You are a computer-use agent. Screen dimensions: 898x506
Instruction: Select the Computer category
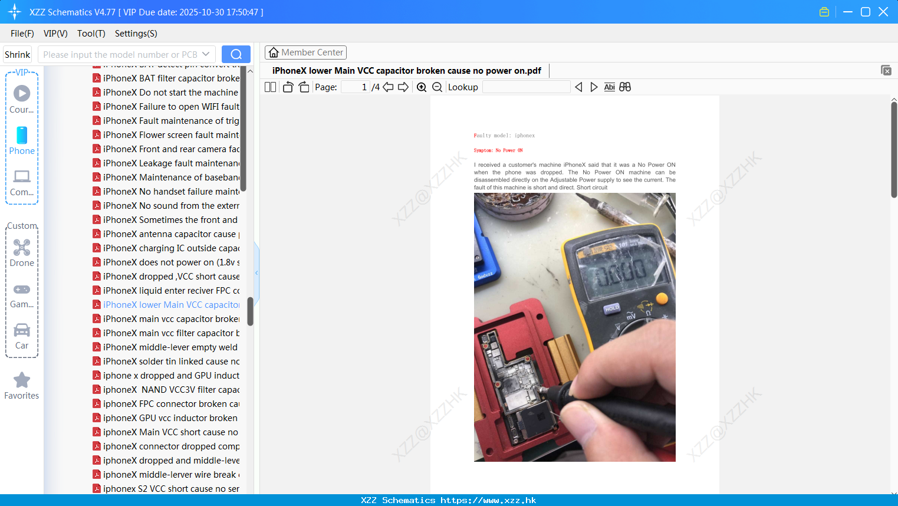coord(22,183)
